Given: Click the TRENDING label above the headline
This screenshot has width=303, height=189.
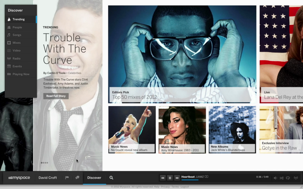Looking at the screenshot, I should point(50,27).
